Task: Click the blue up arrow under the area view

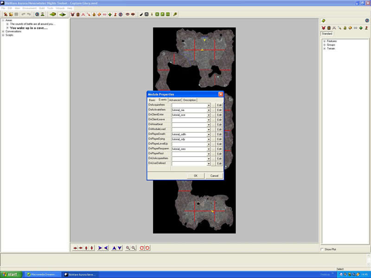Action: [x=114, y=248]
